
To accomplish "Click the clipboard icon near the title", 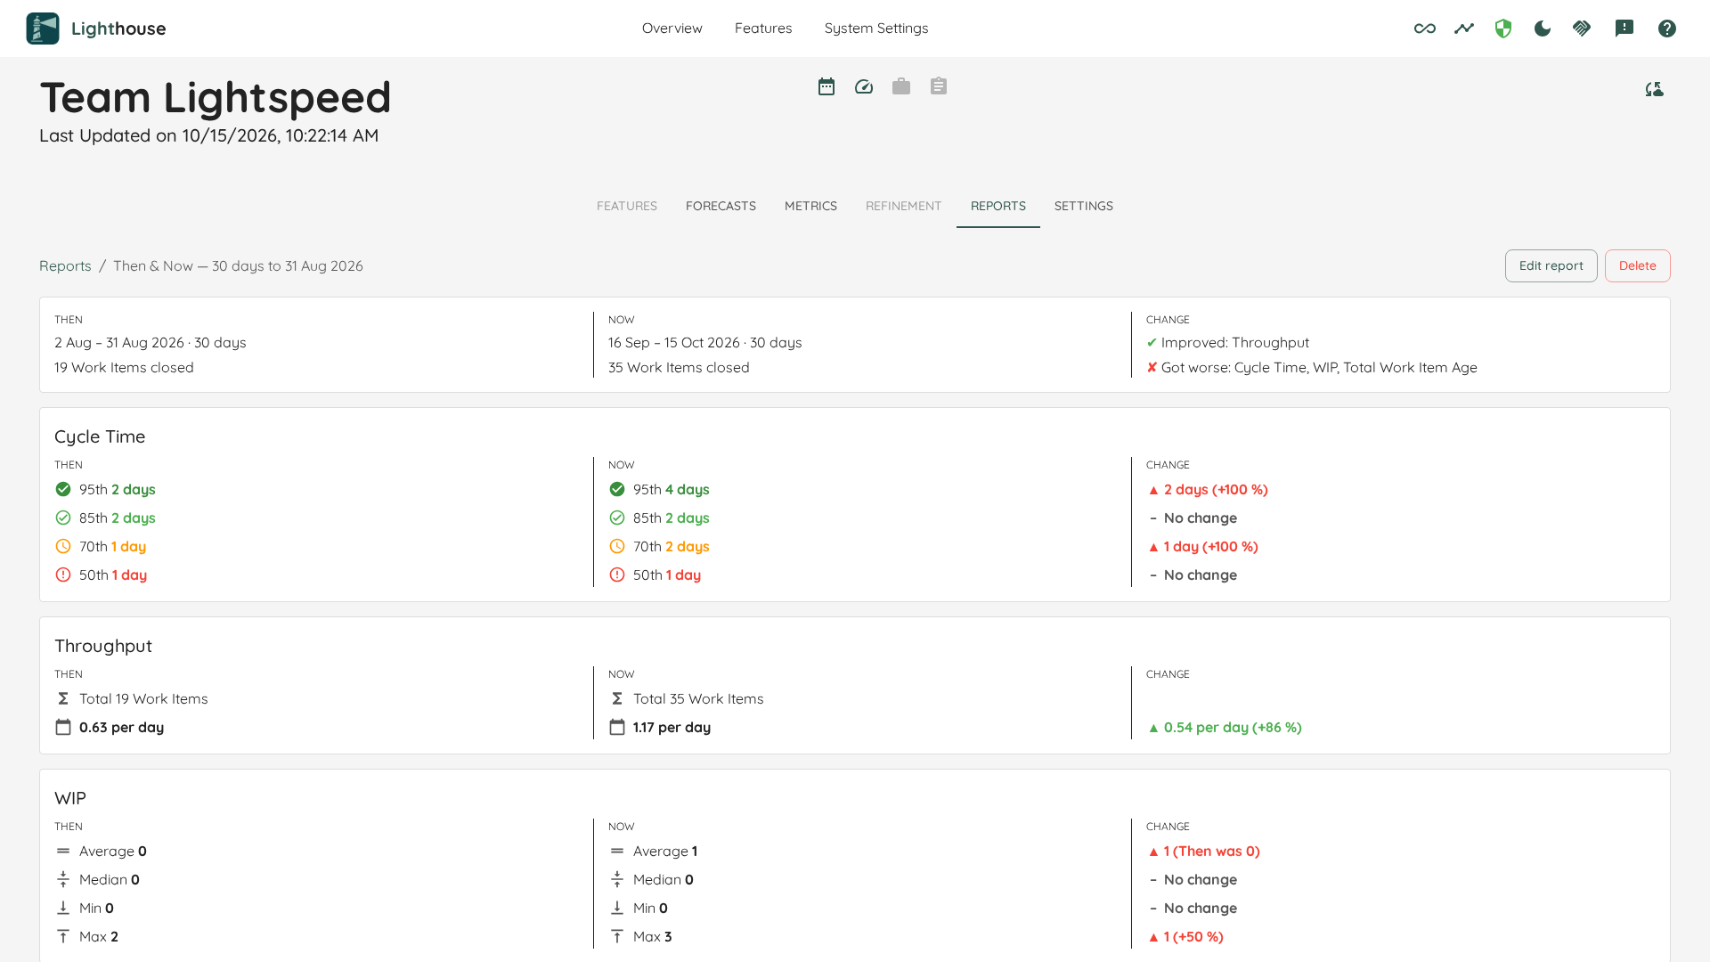I will point(939,86).
